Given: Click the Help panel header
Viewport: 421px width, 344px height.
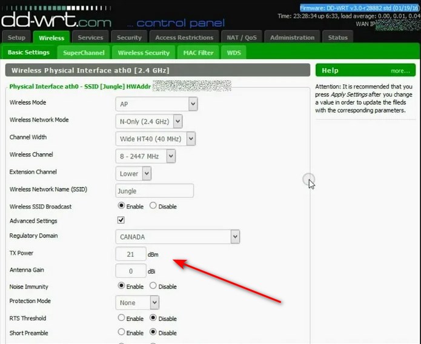Looking at the screenshot, I should coord(365,70).
